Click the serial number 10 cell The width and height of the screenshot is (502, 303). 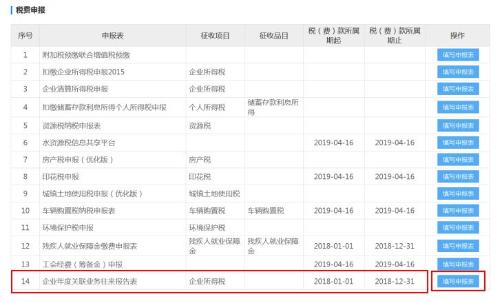point(25,211)
